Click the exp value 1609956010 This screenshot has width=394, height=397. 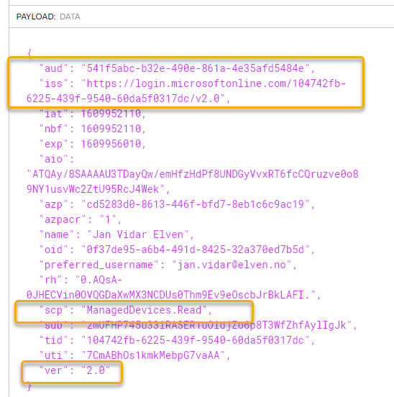[x=111, y=144]
